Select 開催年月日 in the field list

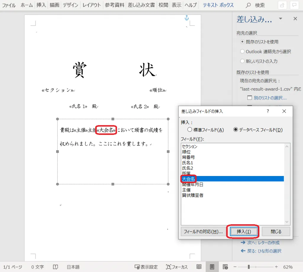[193, 184]
